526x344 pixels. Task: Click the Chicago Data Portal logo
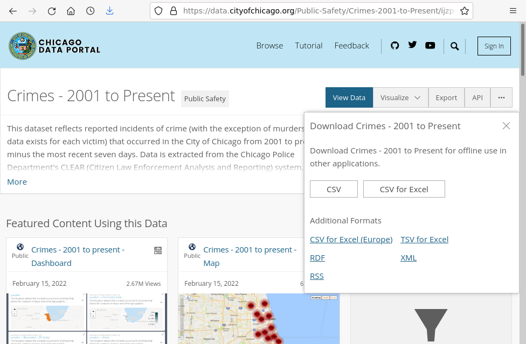pos(54,46)
